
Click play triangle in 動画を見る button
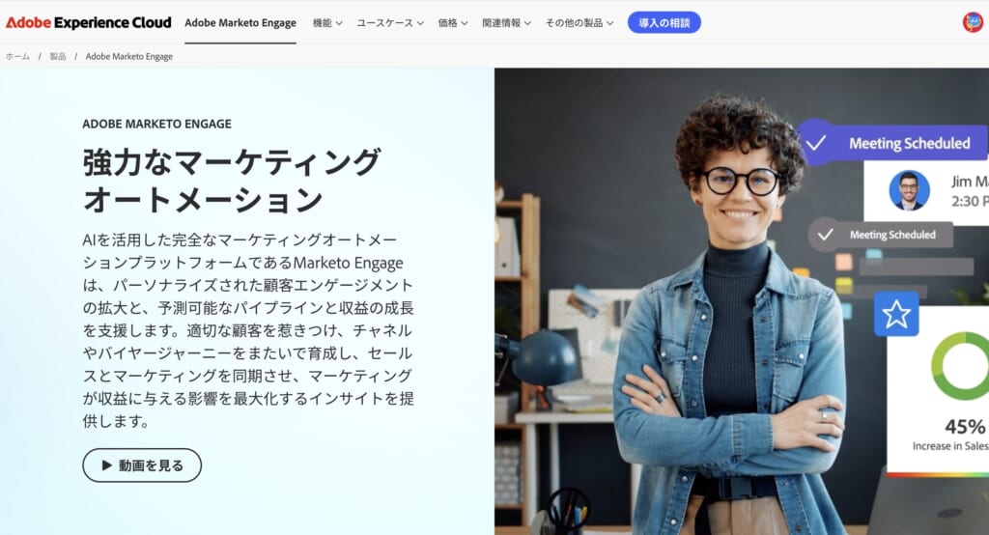[x=106, y=465]
